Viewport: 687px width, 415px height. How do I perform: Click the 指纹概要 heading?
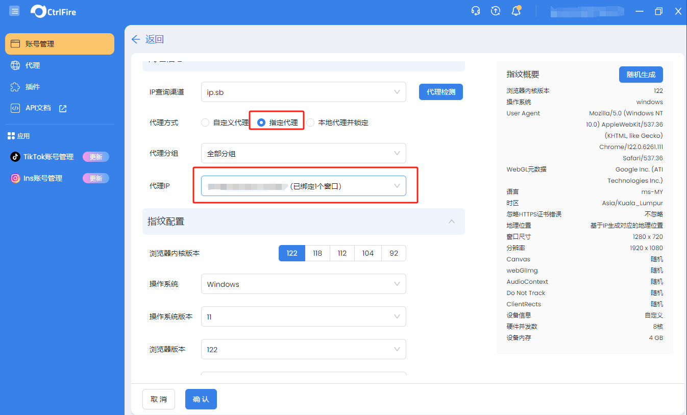coord(523,75)
